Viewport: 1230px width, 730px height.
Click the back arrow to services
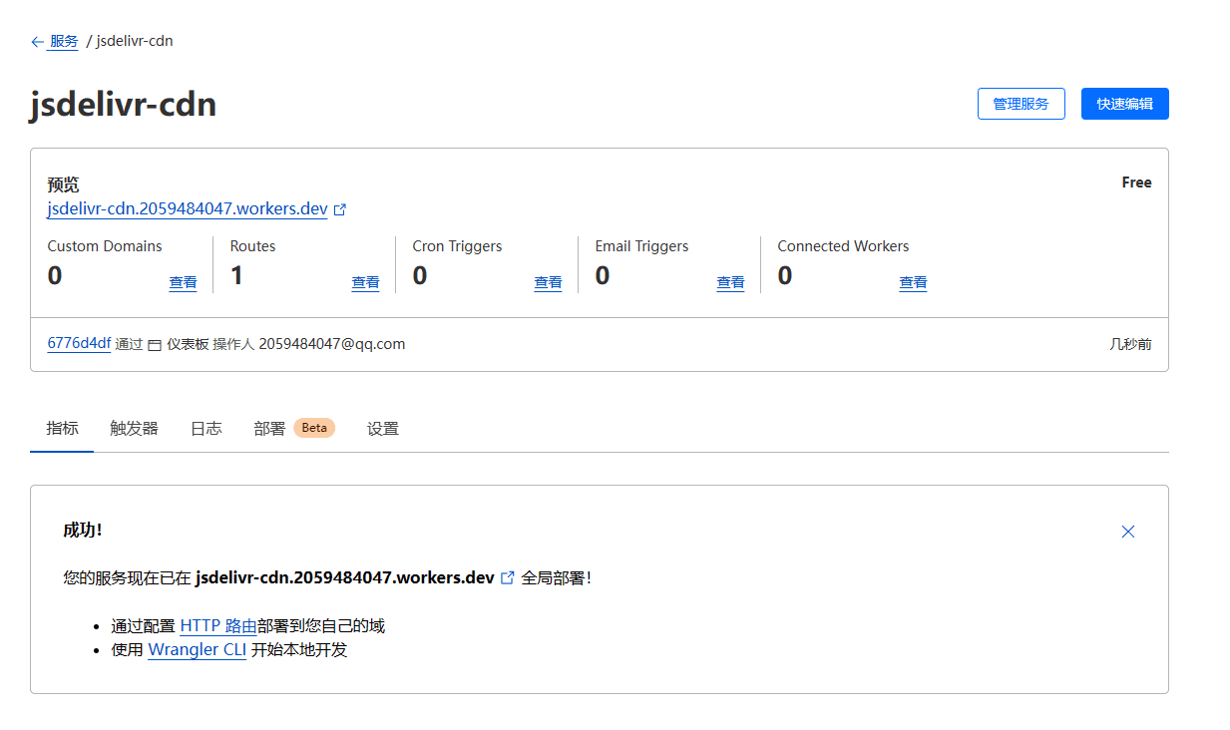(37, 42)
